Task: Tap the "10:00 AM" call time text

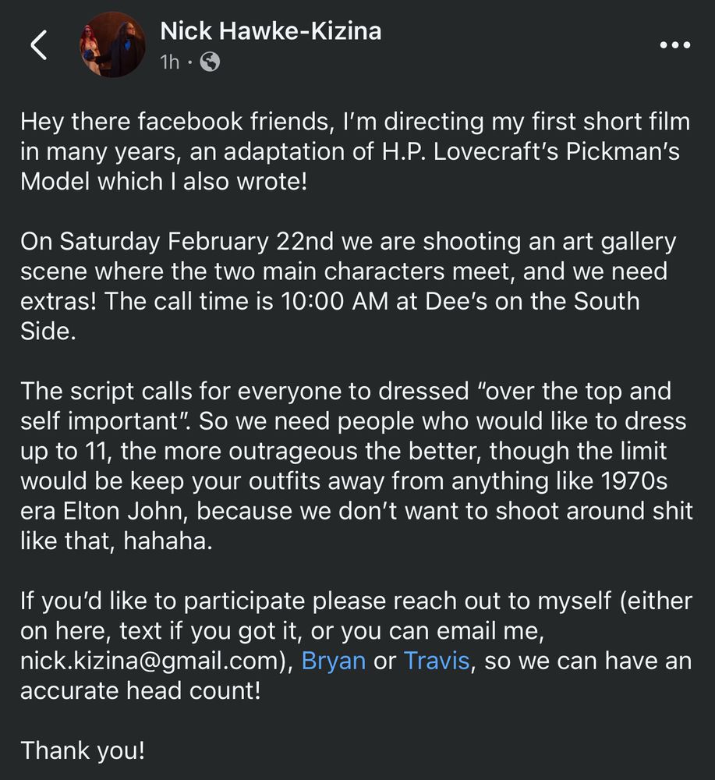Action: pos(334,301)
